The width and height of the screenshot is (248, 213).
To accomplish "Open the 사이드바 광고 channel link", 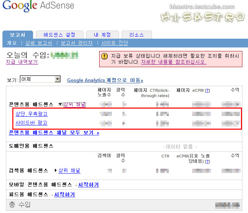I will (x=31, y=123).
